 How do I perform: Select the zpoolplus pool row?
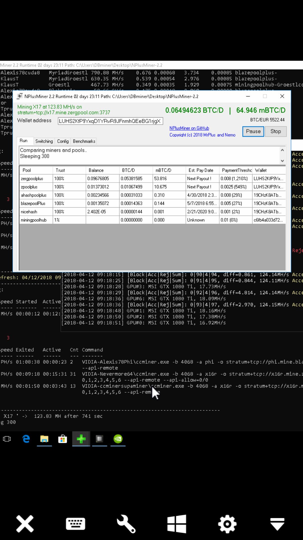(x=153, y=187)
